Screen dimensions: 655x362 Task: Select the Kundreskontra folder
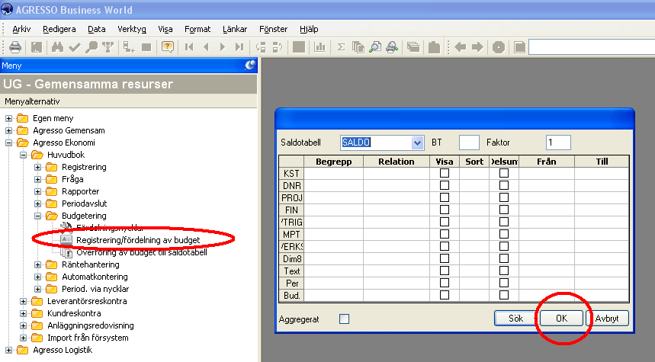point(74,313)
